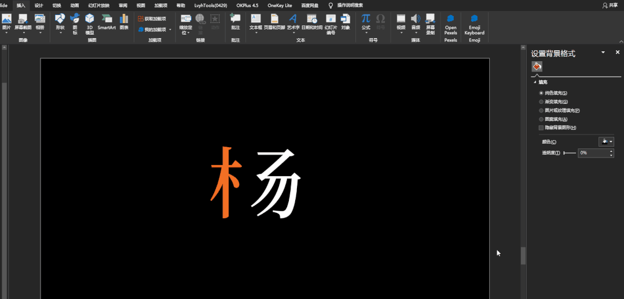624x299 pixels.
Task: Open the SmartArt graphic tool
Action: pyautogui.click(x=107, y=22)
